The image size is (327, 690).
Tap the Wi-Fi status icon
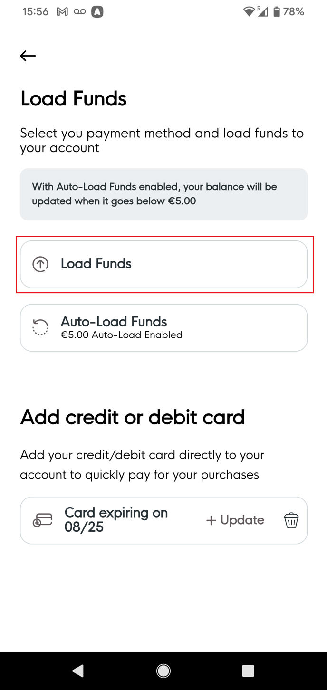pyautogui.click(x=248, y=12)
